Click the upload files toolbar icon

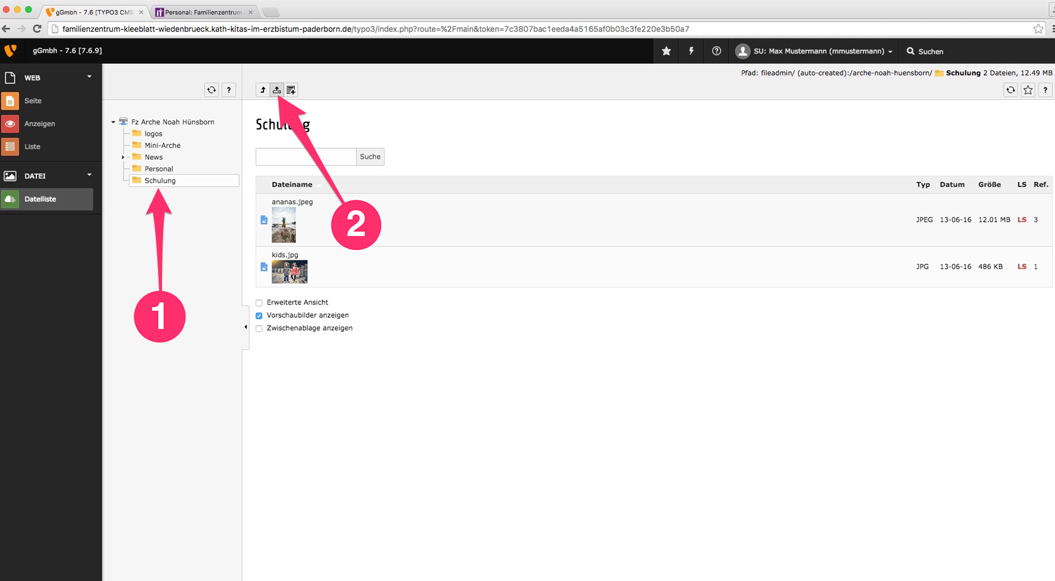point(277,90)
